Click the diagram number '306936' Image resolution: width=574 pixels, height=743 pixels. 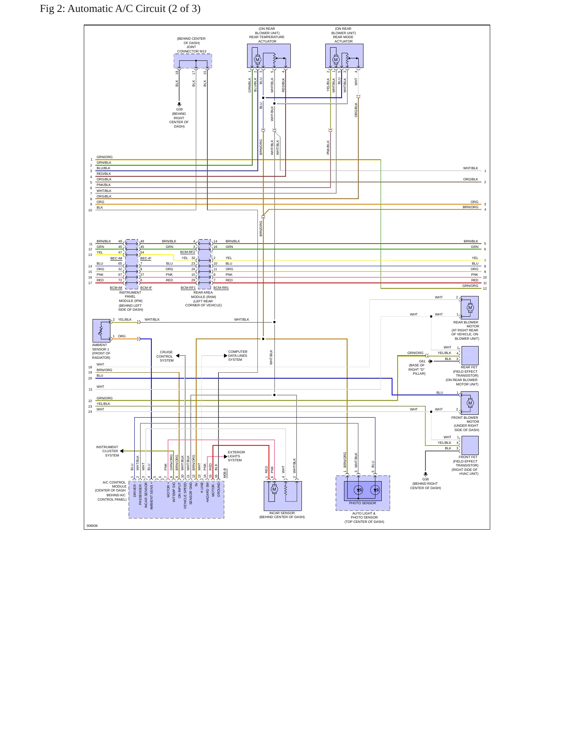(92, 526)
